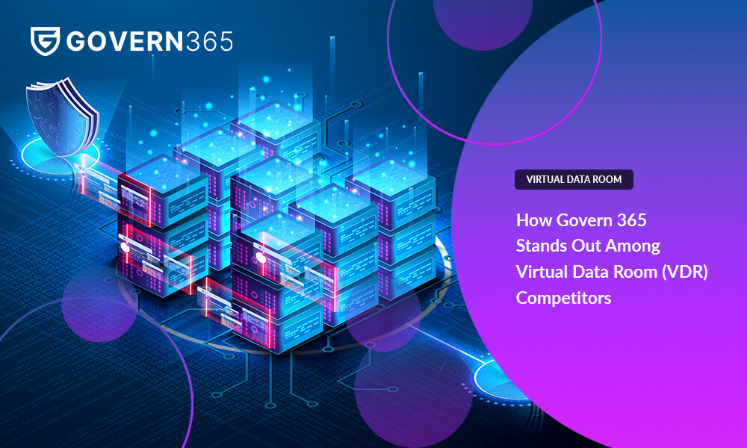
Task: Select the VIRTUAL DATA ROOM tag
Action: [574, 179]
